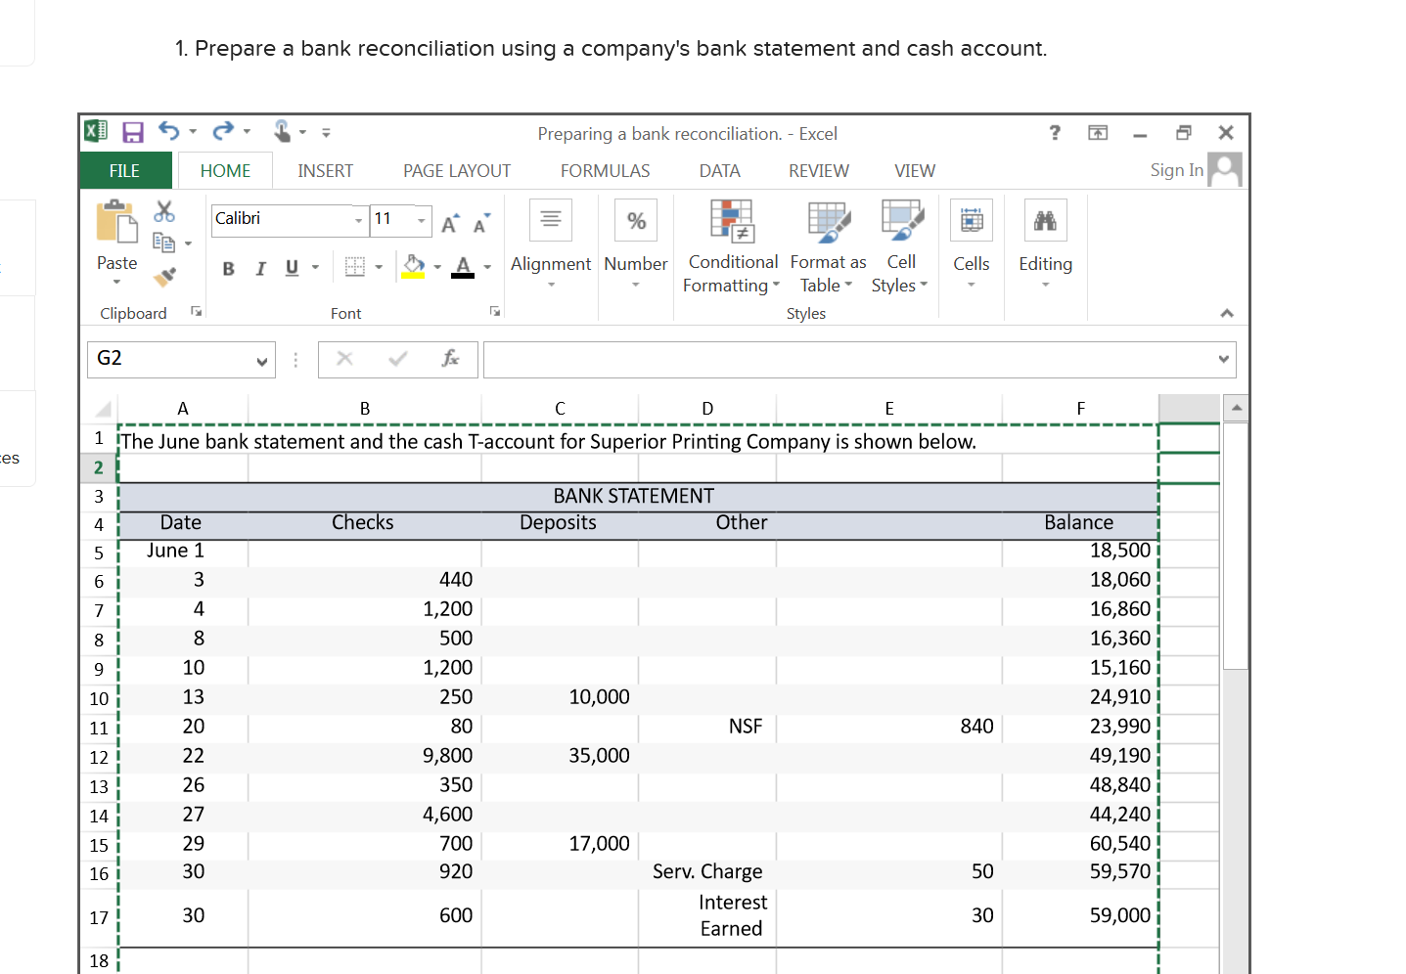Click the Cell Styles icon

[x=902, y=220]
